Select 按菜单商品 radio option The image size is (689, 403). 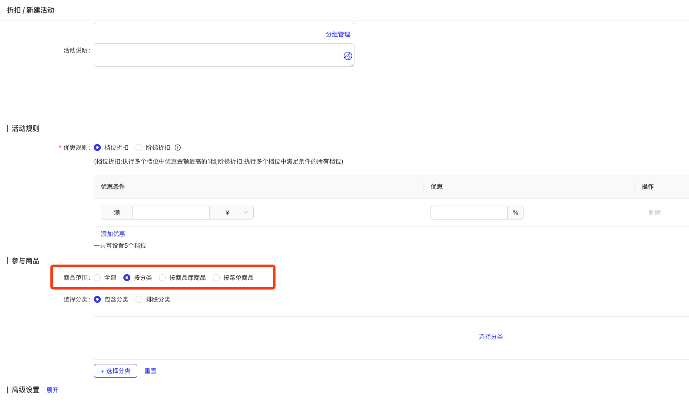216,278
